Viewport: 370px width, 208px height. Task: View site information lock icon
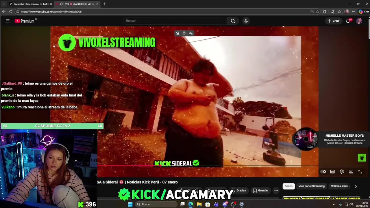pos(18,12)
